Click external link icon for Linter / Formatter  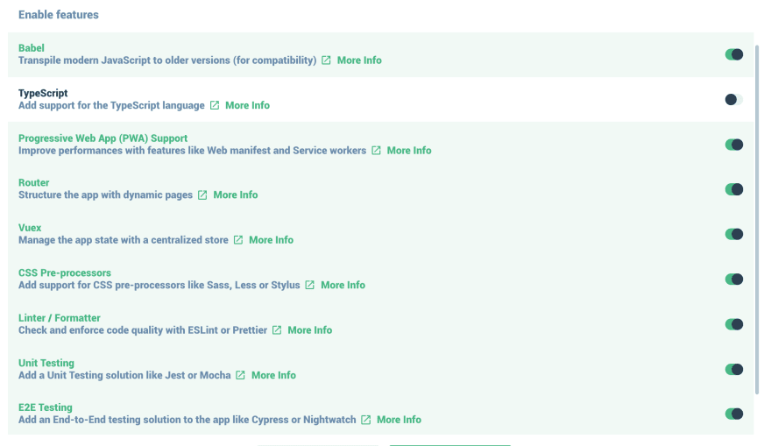tap(277, 330)
